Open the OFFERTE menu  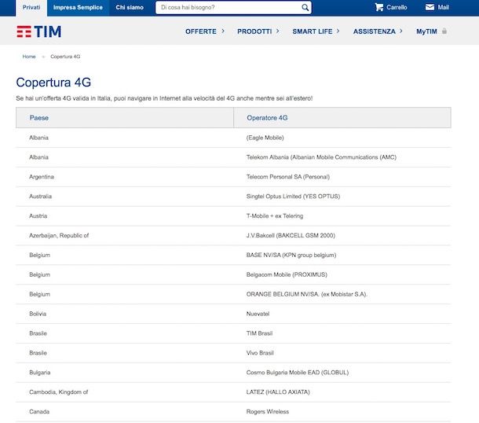pos(201,31)
